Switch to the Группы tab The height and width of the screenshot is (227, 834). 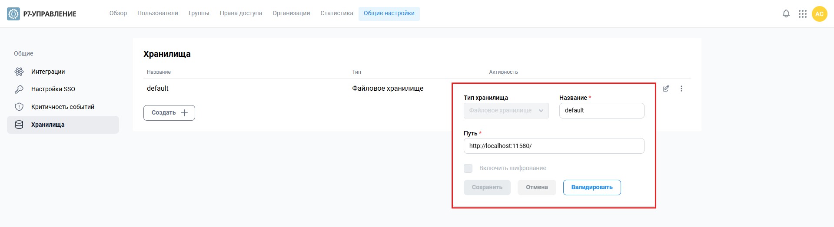[199, 13]
